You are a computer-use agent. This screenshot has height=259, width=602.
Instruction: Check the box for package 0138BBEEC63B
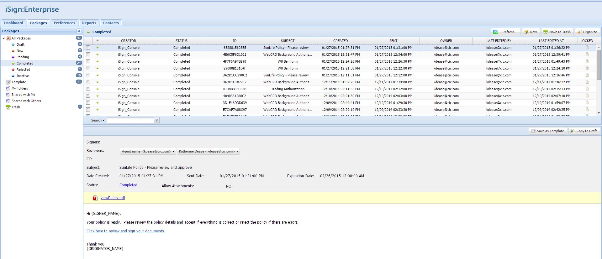[88, 89]
